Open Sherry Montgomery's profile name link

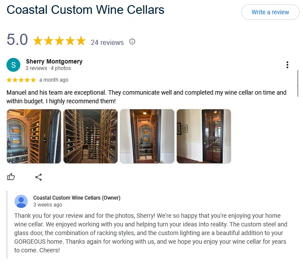pyautogui.click(x=54, y=61)
